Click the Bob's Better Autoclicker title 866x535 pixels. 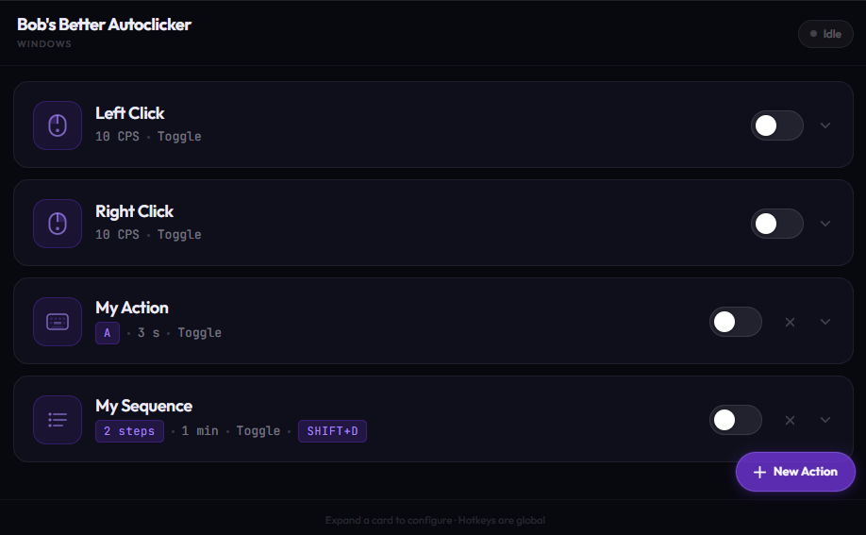pyautogui.click(x=104, y=25)
